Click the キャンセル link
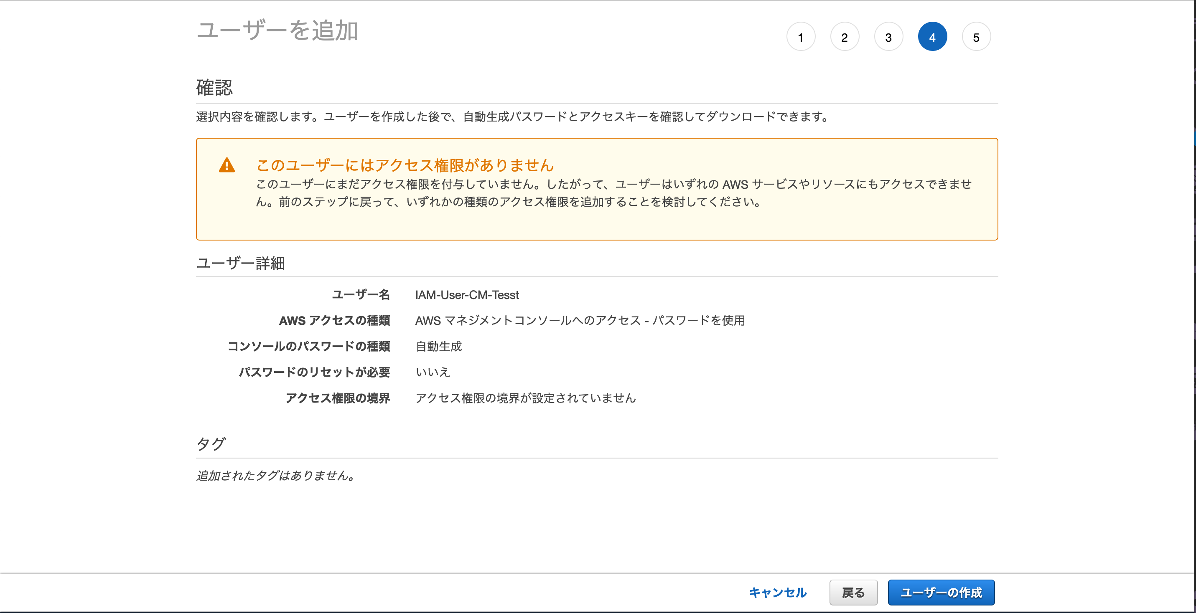 [778, 593]
